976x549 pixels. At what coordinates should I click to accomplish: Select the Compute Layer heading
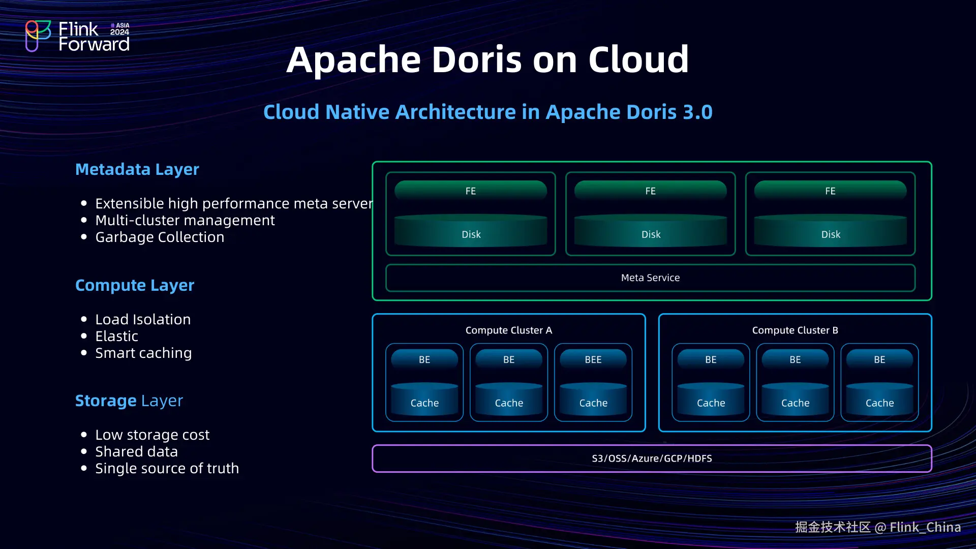tap(135, 285)
